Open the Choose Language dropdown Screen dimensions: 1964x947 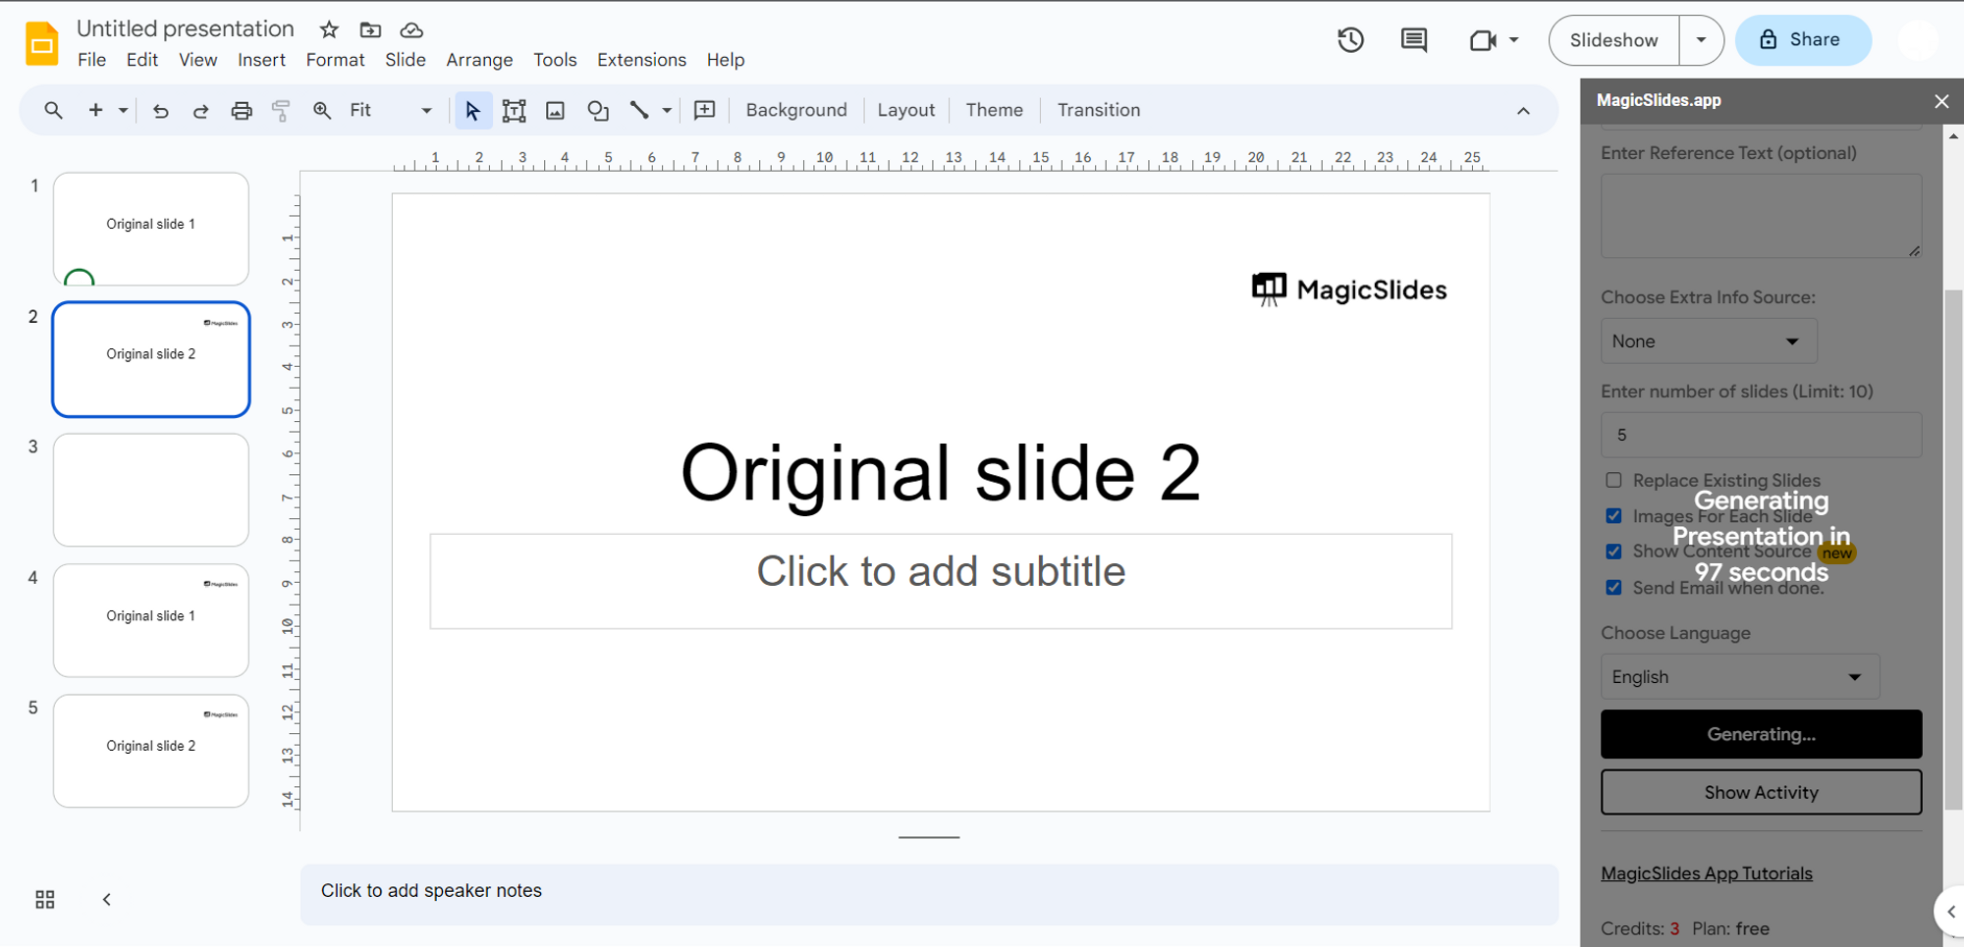[1739, 677]
